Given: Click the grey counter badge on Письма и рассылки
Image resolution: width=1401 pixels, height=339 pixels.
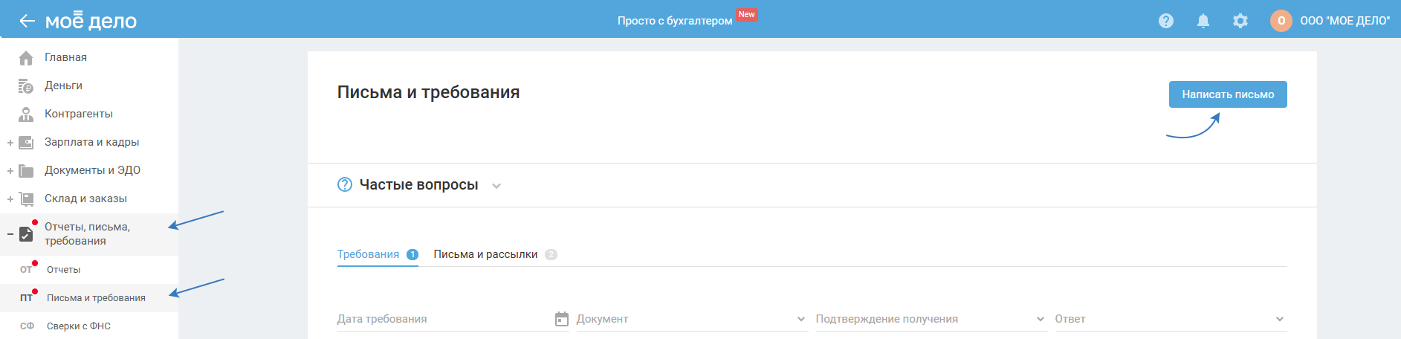Looking at the screenshot, I should [x=551, y=254].
